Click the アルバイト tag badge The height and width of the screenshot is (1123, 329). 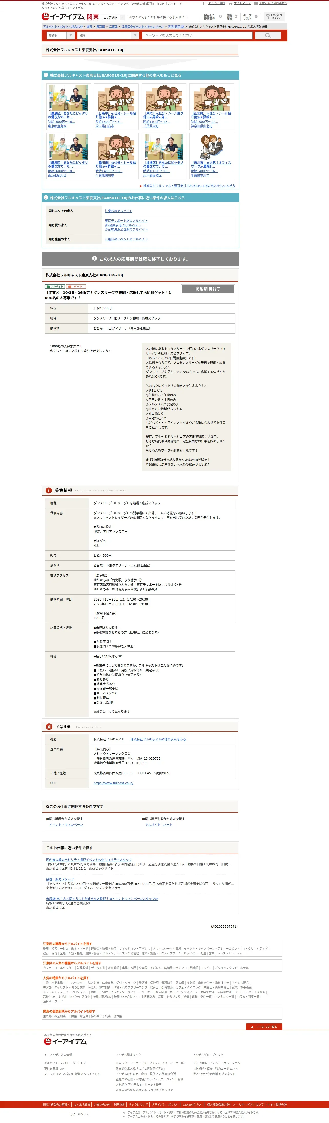click(55, 286)
